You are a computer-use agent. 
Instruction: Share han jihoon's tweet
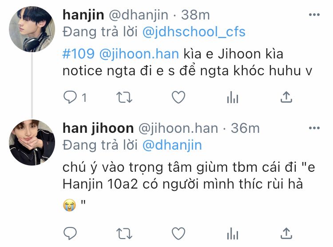(x=286, y=233)
